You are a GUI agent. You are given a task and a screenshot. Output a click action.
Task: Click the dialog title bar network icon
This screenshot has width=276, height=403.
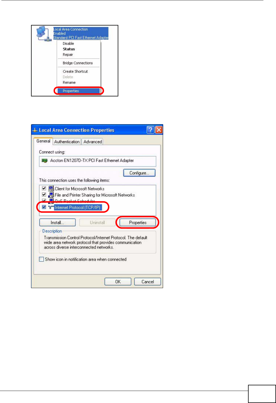(x=35, y=130)
